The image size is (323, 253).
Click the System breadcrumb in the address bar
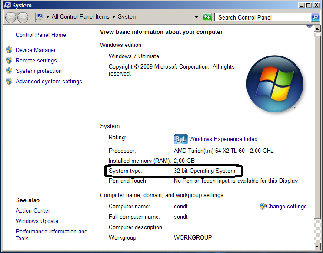coord(127,16)
